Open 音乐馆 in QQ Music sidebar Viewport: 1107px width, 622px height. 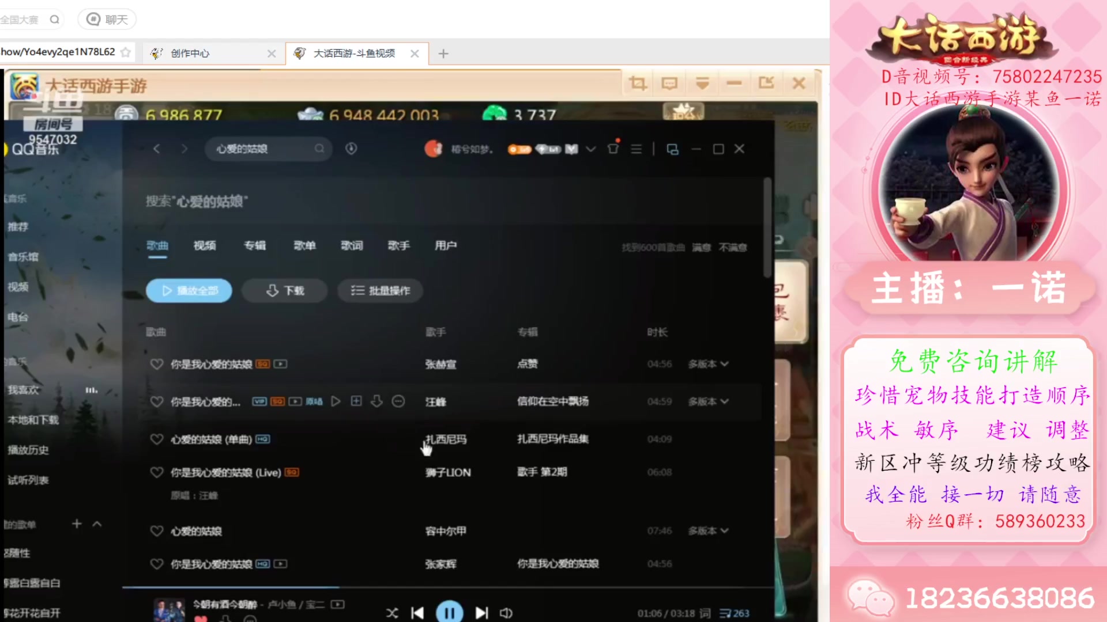click(x=23, y=257)
